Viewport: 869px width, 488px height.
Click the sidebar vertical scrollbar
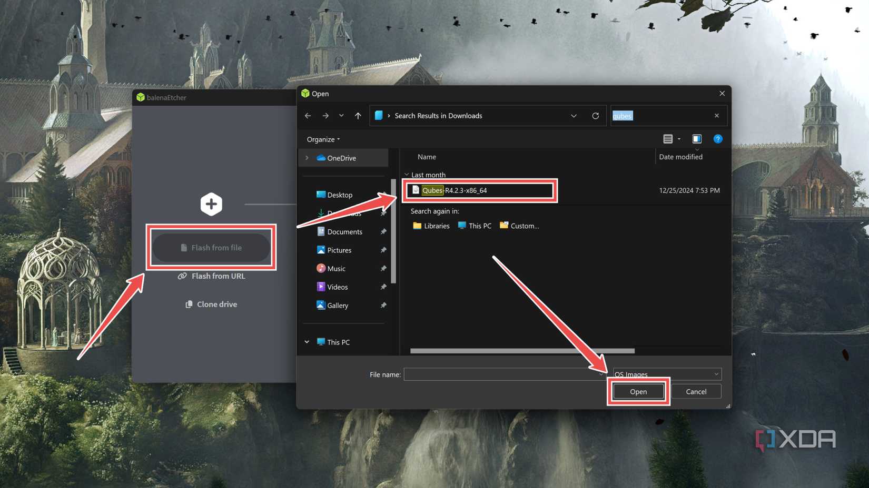click(393, 231)
